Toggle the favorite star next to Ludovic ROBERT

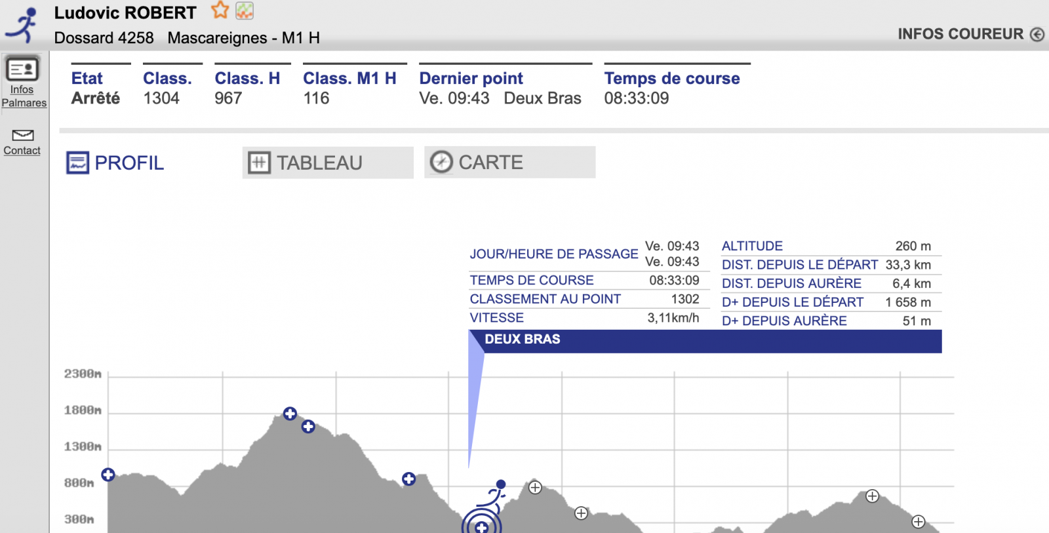[x=220, y=10]
